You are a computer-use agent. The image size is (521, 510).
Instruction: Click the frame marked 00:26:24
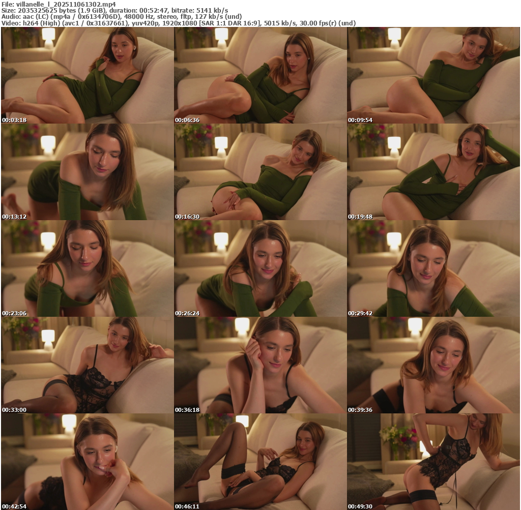[x=260, y=268]
